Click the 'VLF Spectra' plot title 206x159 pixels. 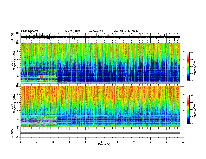tap(29, 31)
